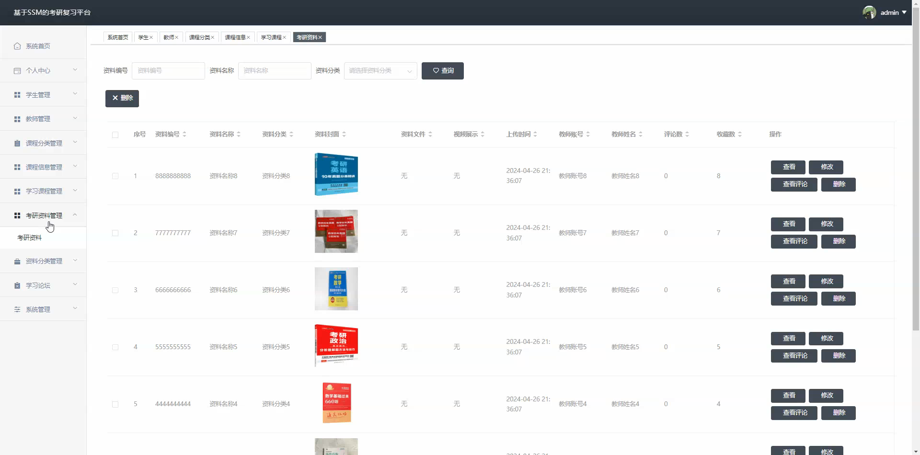Switch to the 系统首页 tab
Viewport: 920px width, 455px height.
[118, 37]
